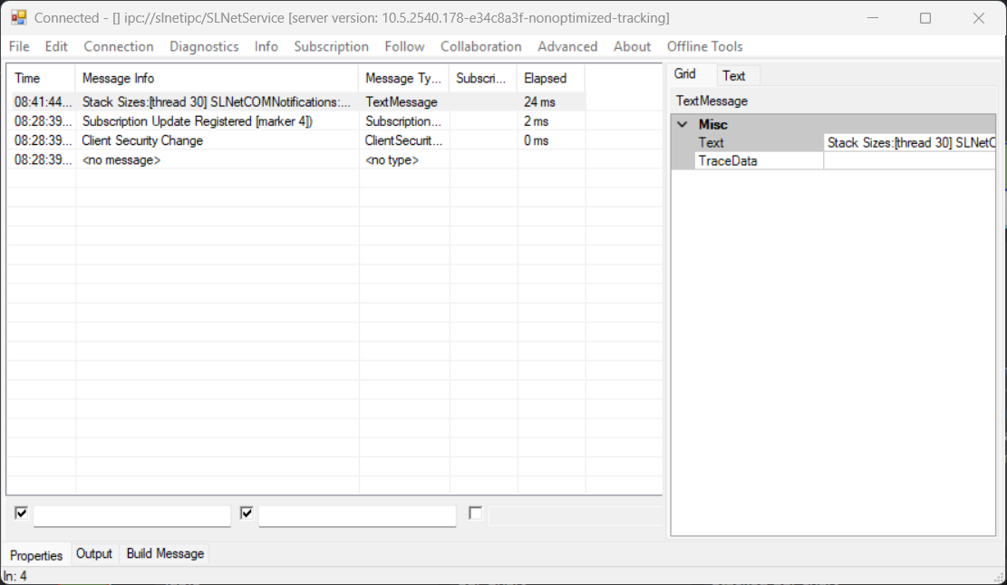Viewport: 1007px width, 585px height.
Task: Enable the third unchecked filter checkbox
Action: 475,513
